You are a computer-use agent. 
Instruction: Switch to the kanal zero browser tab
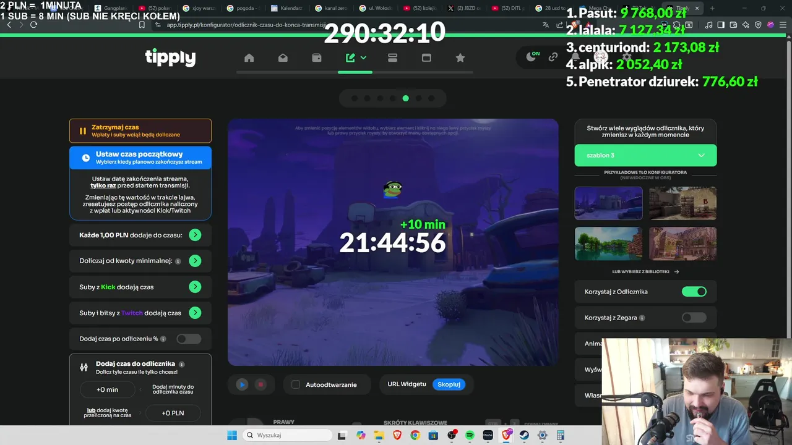click(x=332, y=8)
